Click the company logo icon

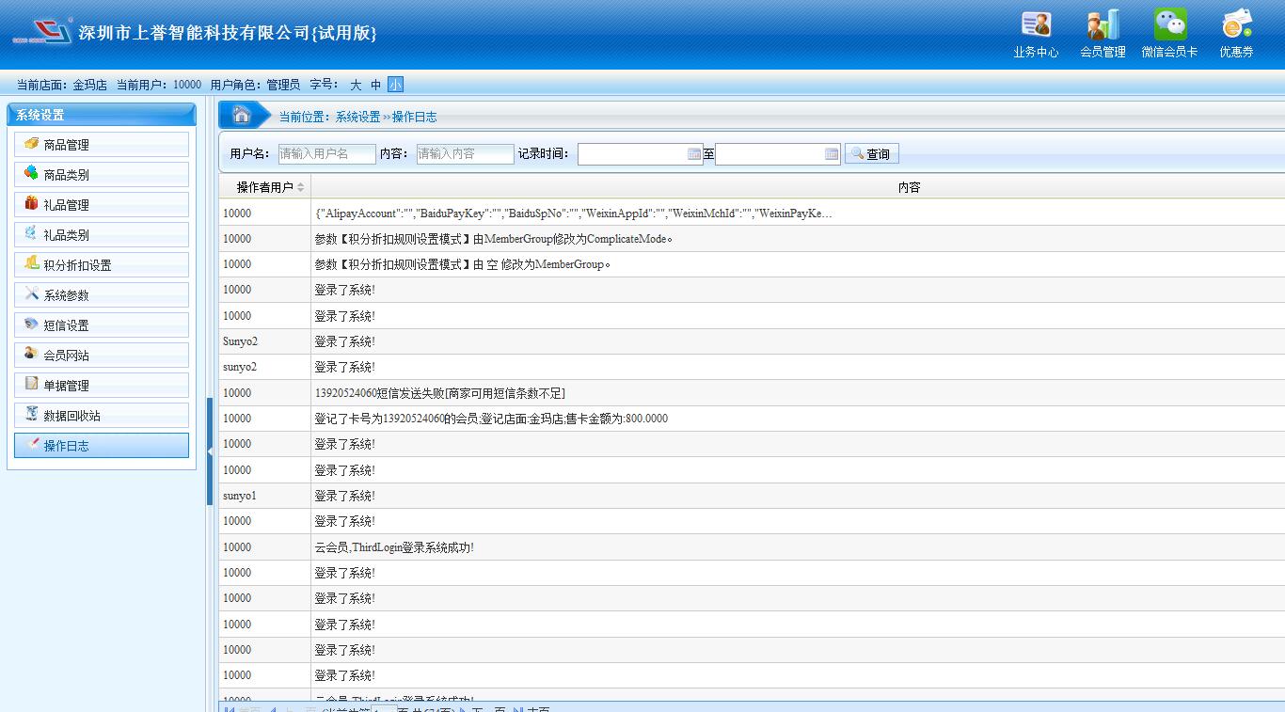coord(42,31)
